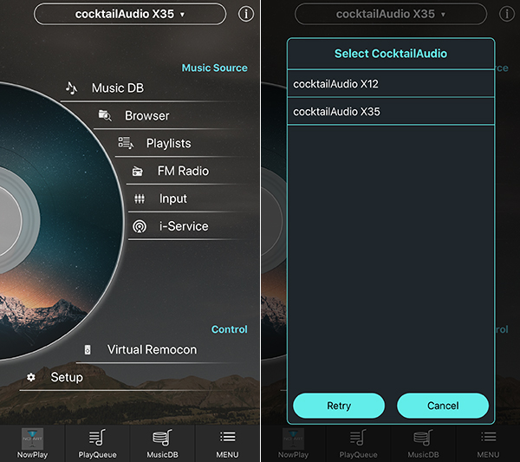Image resolution: width=520 pixels, height=462 pixels.
Task: Click the FM Radio icon
Action: pos(137,171)
